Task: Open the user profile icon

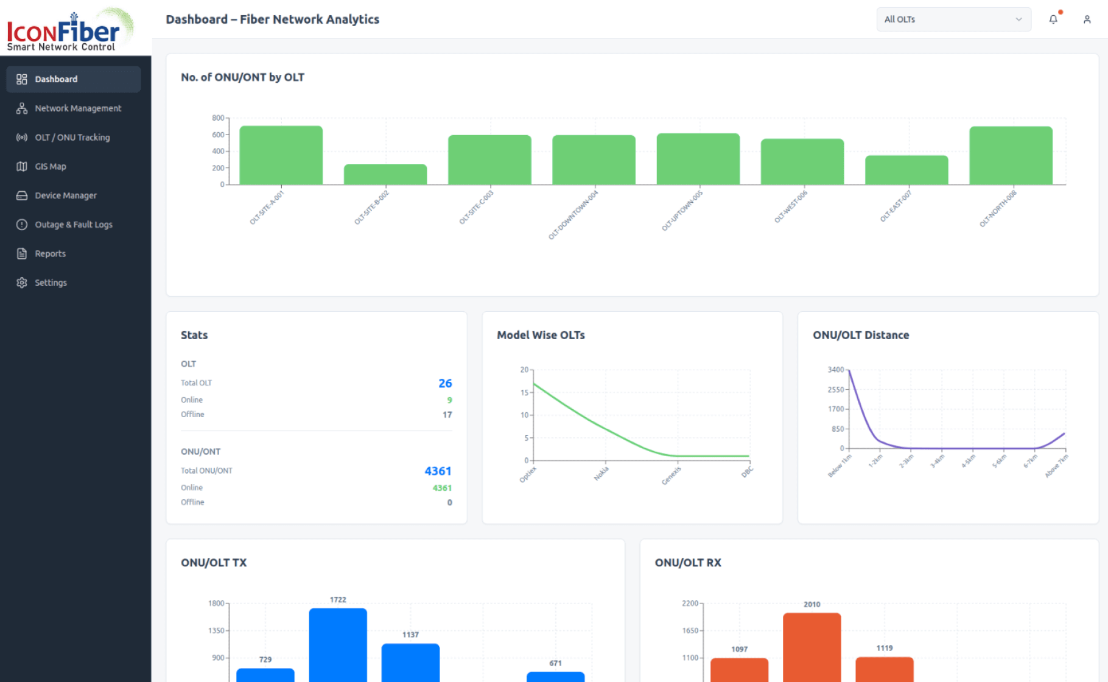Action: tap(1087, 19)
